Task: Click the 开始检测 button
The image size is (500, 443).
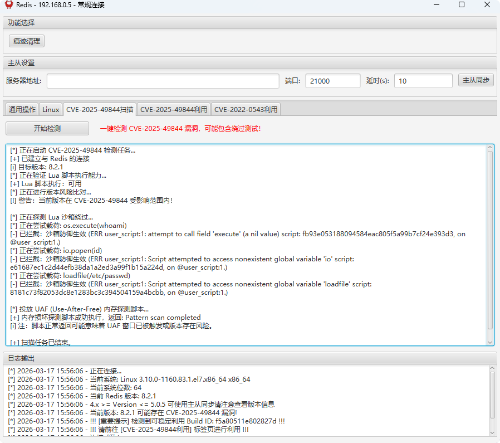Action: point(47,128)
